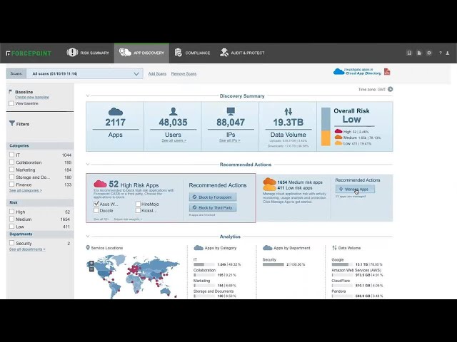The width and height of the screenshot is (457, 342).
Task: Click the Google bar in Data Volume
Action: 342,264
